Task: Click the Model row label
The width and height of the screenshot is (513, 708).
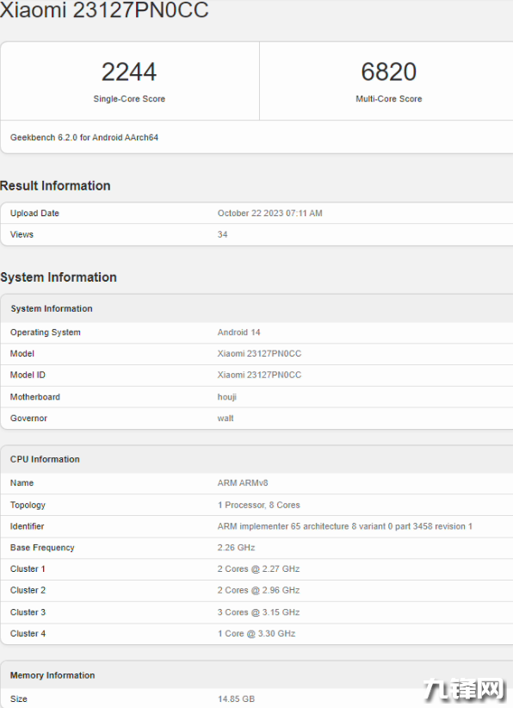Action: pos(22,353)
